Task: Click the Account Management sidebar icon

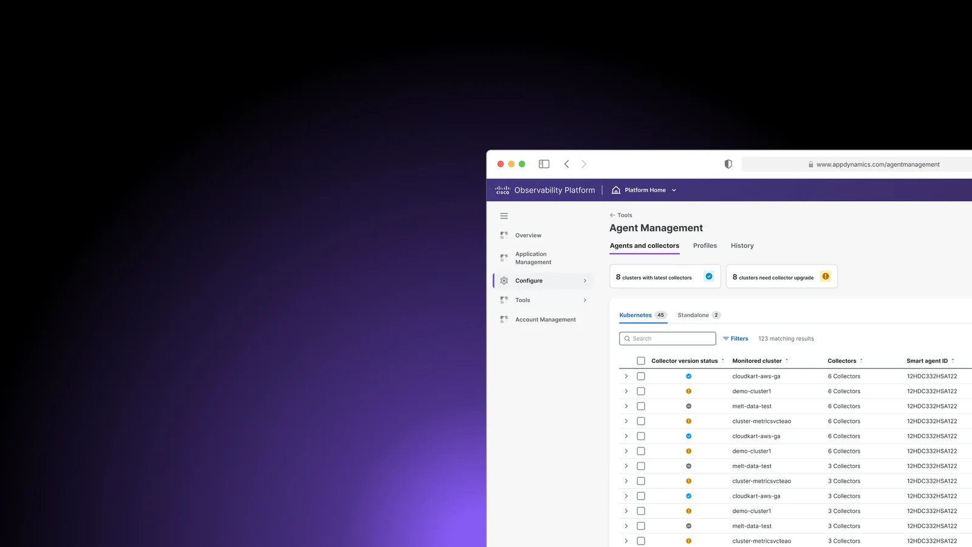Action: pos(504,320)
